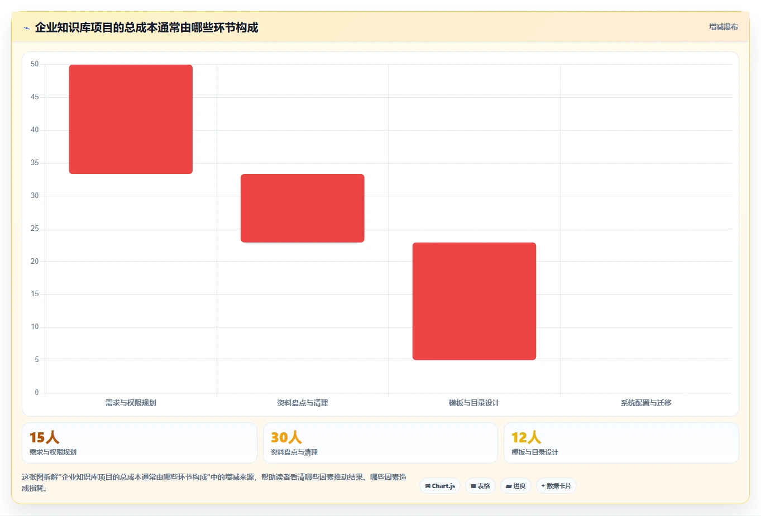
Task: Click the red bar for 资料盘点与清理
Action: tap(303, 208)
